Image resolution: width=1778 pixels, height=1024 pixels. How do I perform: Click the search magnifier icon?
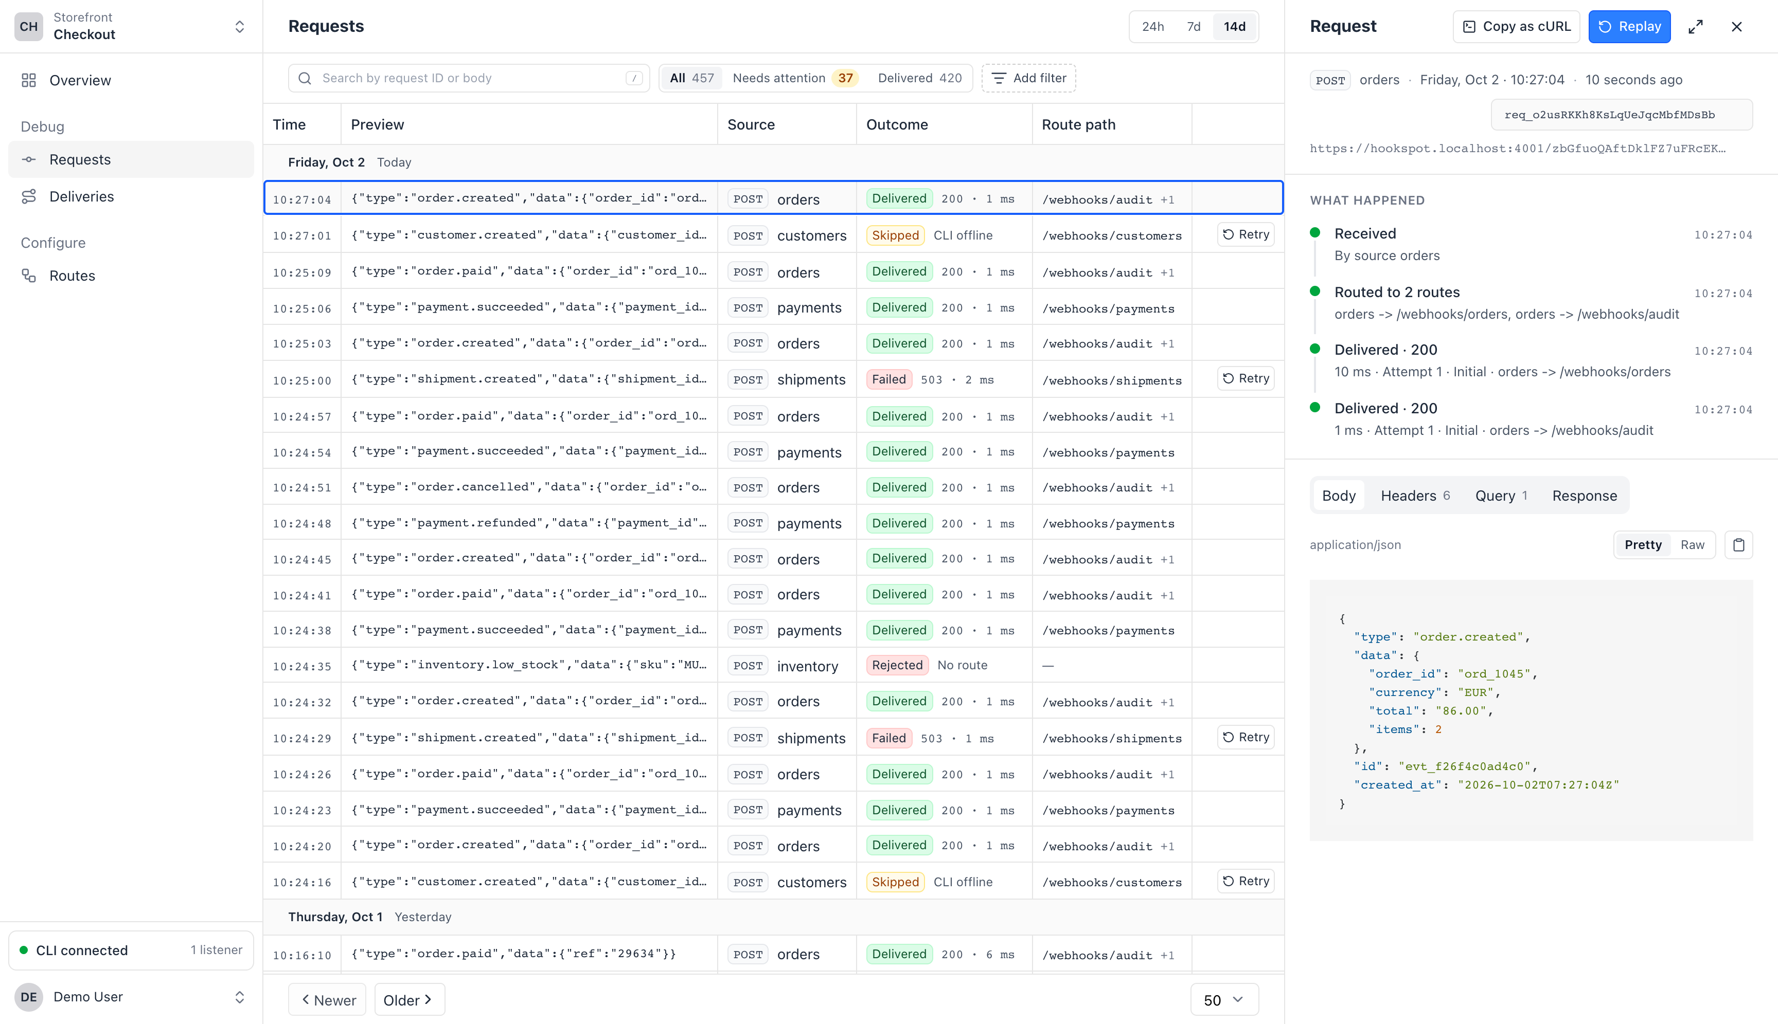click(x=305, y=78)
